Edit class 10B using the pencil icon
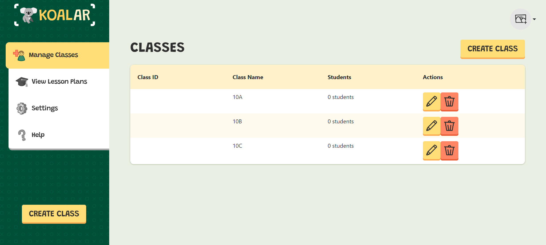The image size is (546, 245). click(431, 126)
